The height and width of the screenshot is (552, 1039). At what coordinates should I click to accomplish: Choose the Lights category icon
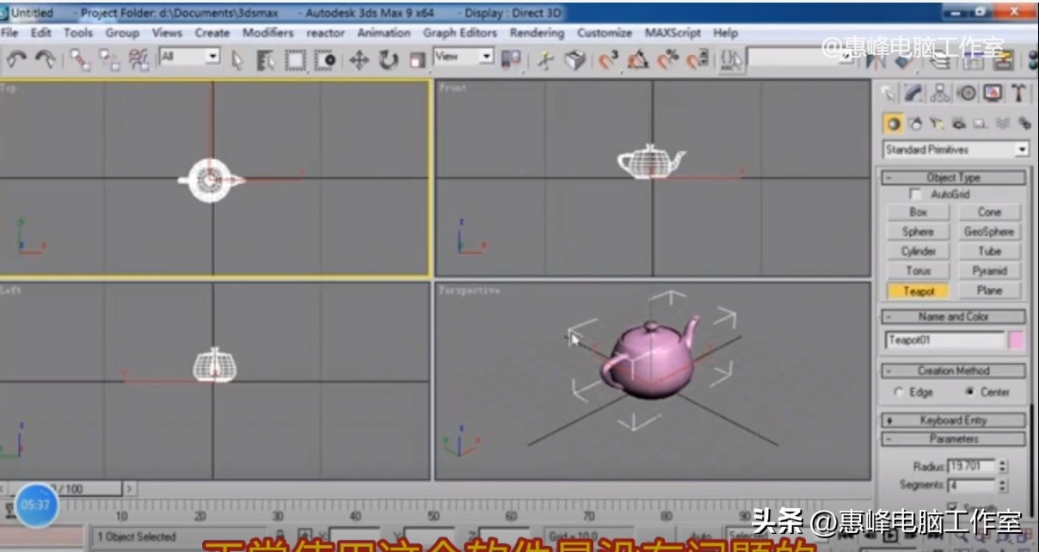(937, 123)
